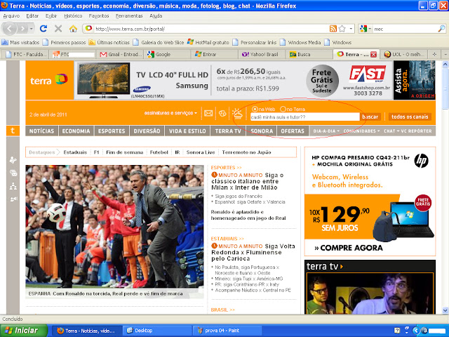Open 'Fim de semana' highlight link
The height and width of the screenshot is (337, 449).
tap(125, 152)
